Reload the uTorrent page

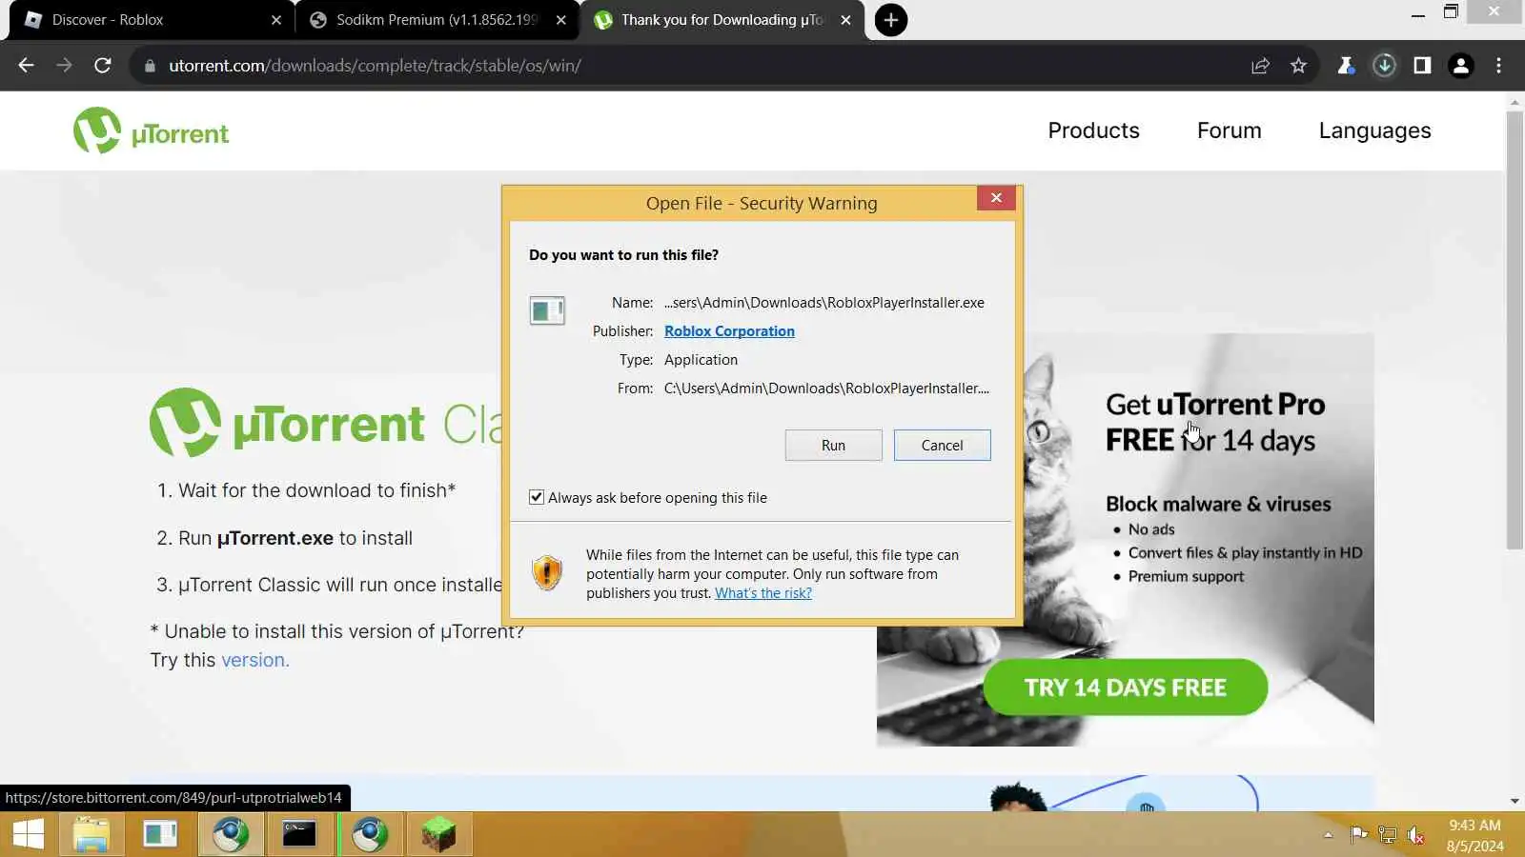[x=103, y=66]
